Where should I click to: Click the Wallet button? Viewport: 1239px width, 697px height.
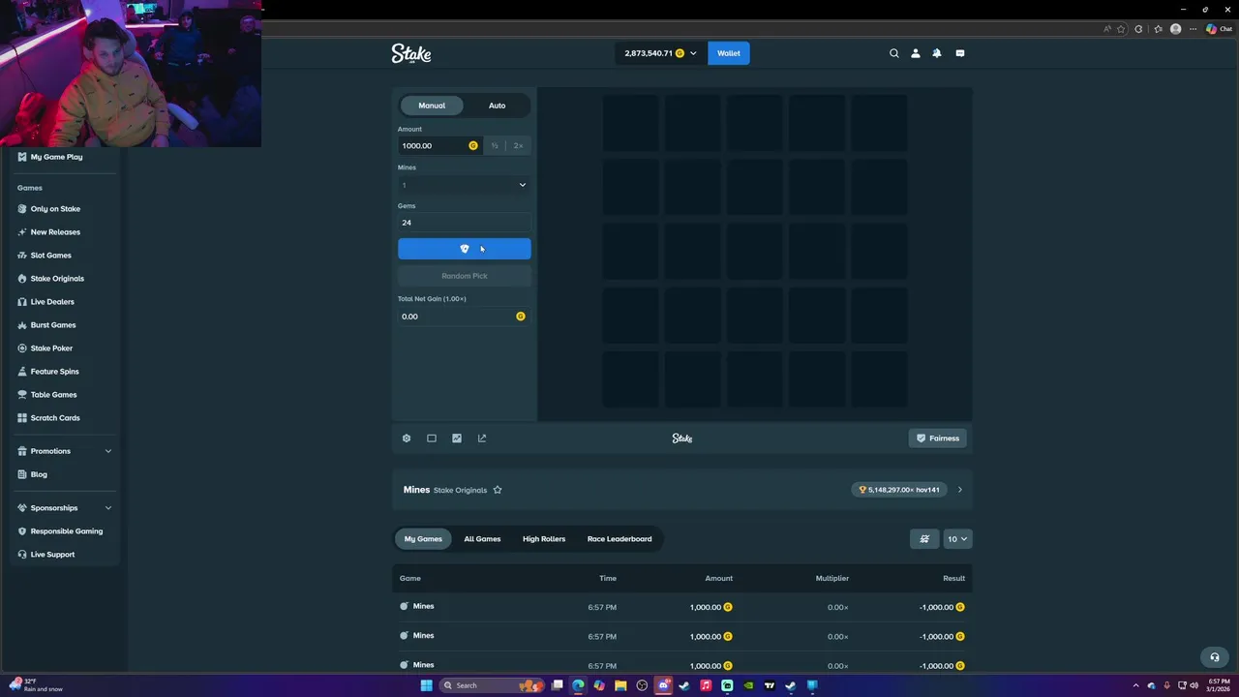pos(729,53)
